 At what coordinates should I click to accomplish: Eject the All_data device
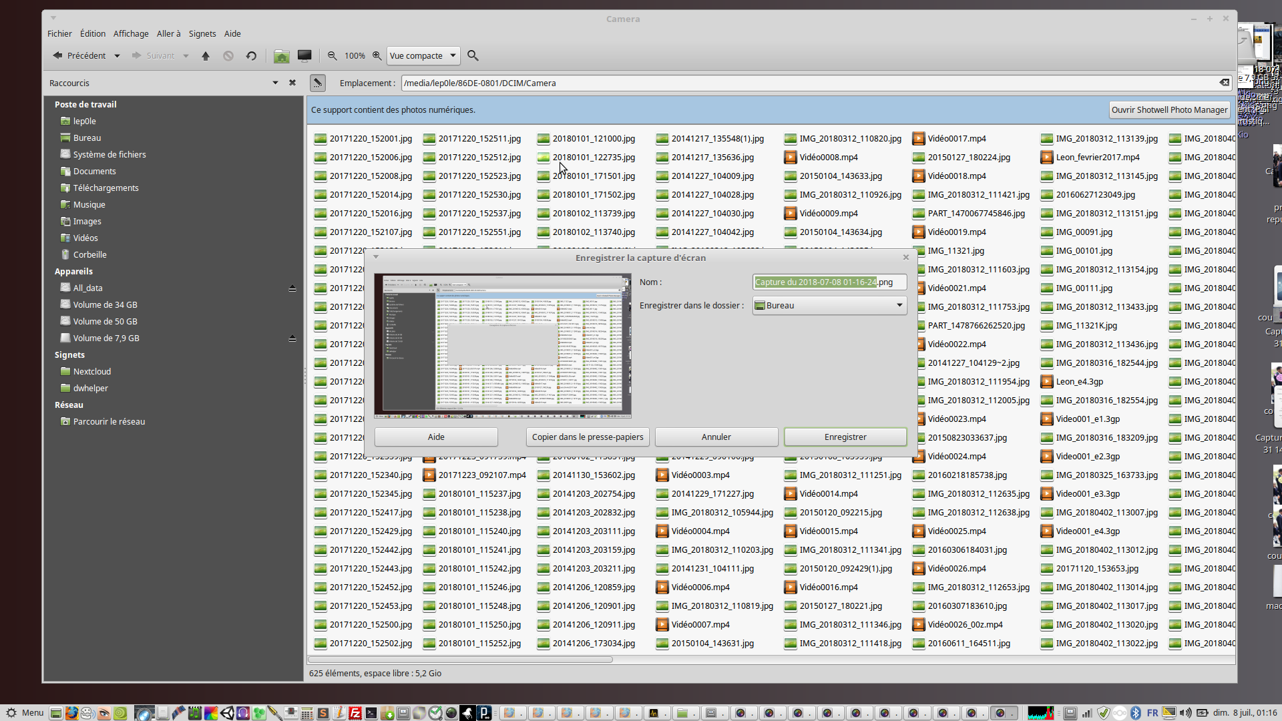pos(292,288)
